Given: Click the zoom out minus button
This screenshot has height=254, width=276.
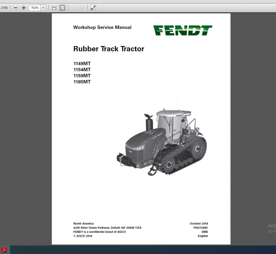Looking at the screenshot, I should click(x=16, y=8).
